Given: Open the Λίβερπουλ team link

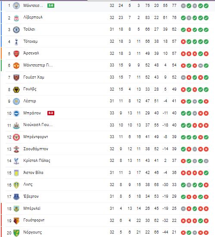Looking at the screenshot, I should [33, 17].
